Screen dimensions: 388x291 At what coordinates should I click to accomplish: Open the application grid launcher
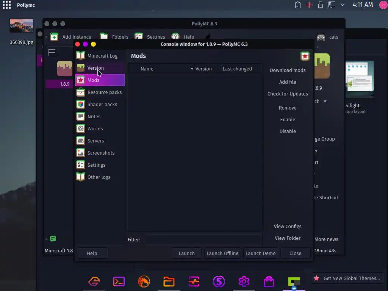click(7, 5)
